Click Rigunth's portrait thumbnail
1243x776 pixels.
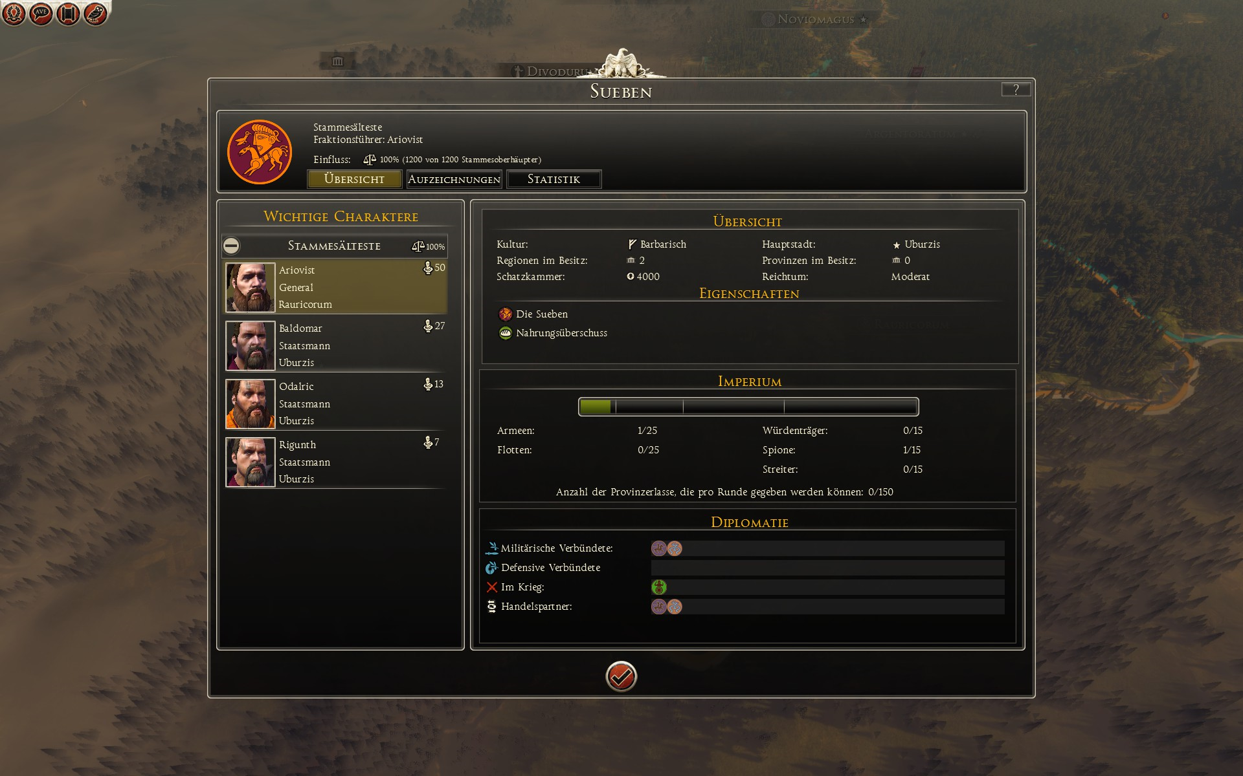point(250,462)
